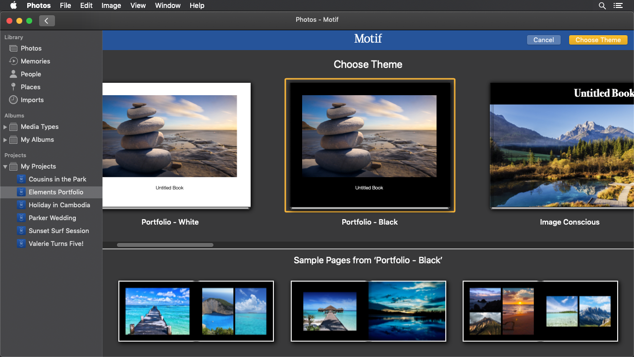Click the Cancel button

click(x=543, y=40)
